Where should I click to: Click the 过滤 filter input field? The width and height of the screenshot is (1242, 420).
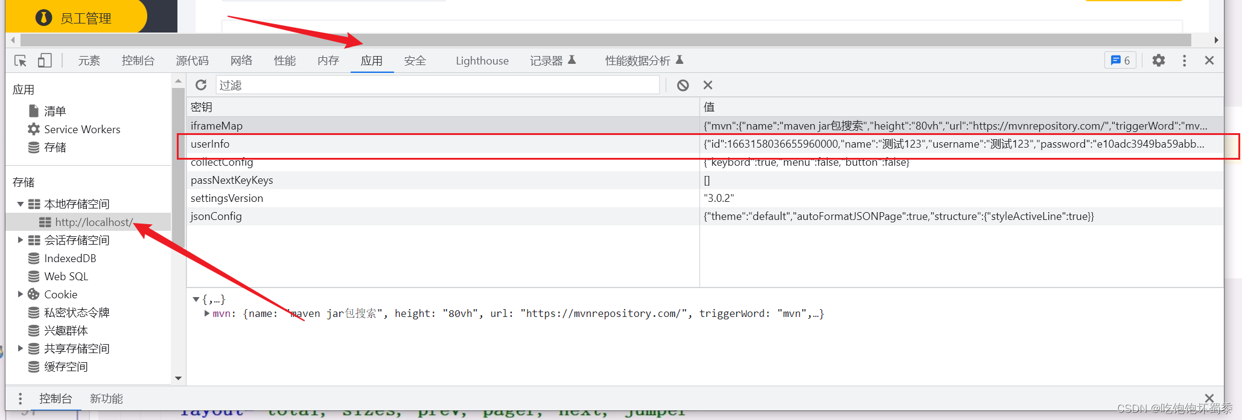point(438,85)
